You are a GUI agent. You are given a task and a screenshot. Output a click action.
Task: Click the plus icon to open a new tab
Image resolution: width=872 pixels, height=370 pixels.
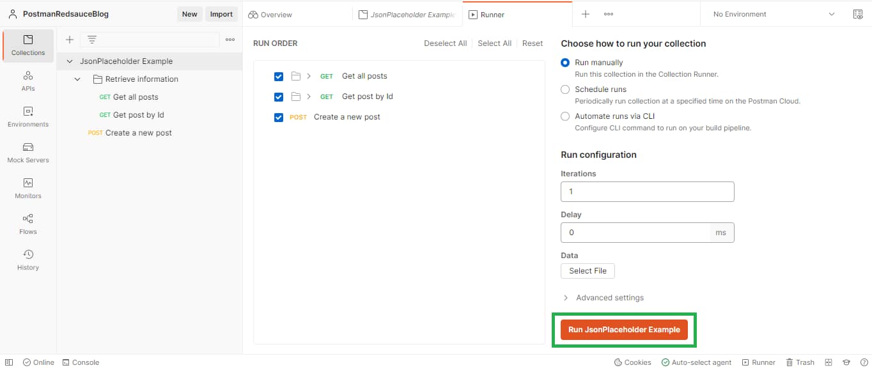point(586,14)
